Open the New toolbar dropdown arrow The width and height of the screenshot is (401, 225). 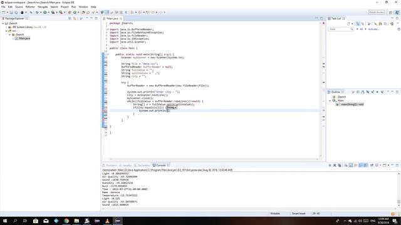coord(7,12)
